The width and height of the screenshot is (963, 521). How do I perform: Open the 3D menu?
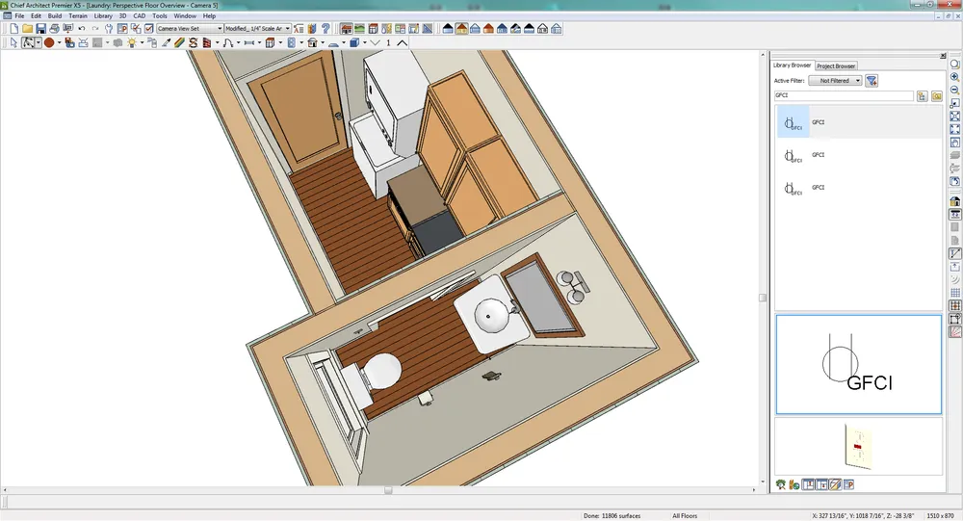123,16
